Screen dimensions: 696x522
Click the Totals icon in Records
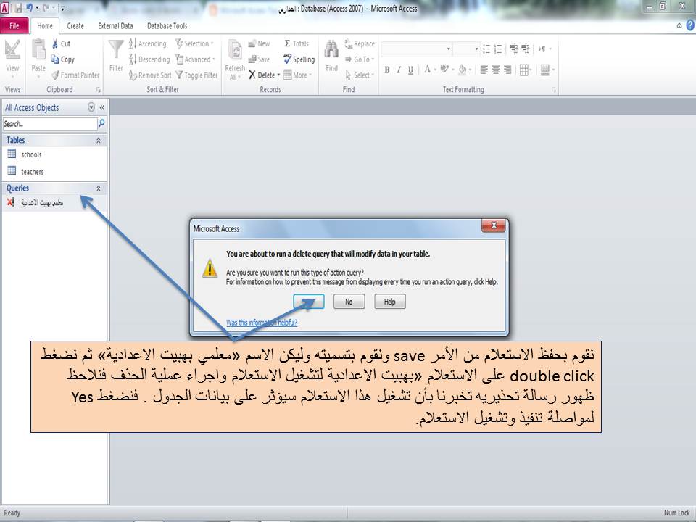pos(289,42)
